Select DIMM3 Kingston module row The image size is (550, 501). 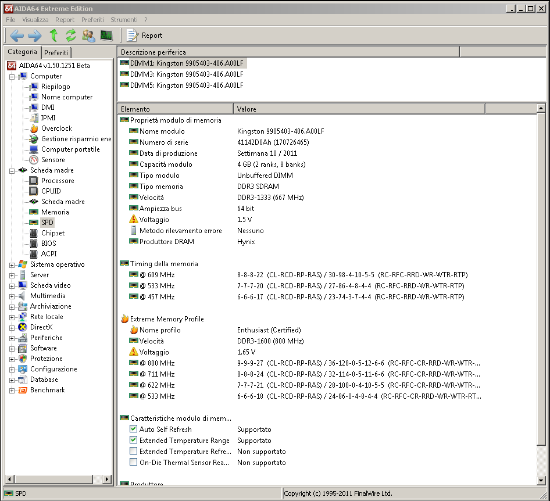pos(182,74)
